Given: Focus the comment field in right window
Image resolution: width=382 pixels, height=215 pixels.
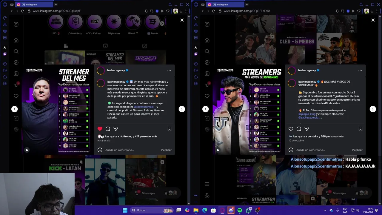Looking at the screenshot, I should click(x=322, y=150).
